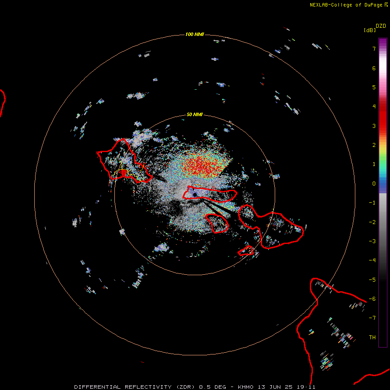The width and height of the screenshot is (390, 390).
Task: Click the "-5" value on the color scale
Action: coord(372,280)
